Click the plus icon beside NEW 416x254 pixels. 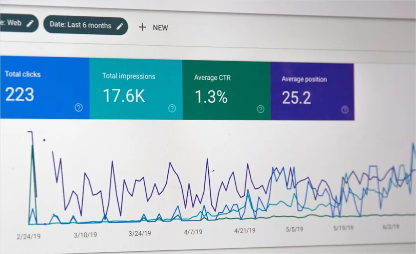coord(142,27)
